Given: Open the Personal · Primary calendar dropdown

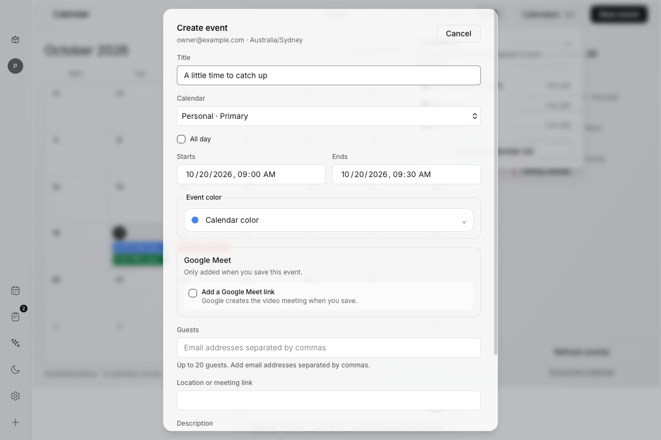Looking at the screenshot, I should [x=329, y=116].
